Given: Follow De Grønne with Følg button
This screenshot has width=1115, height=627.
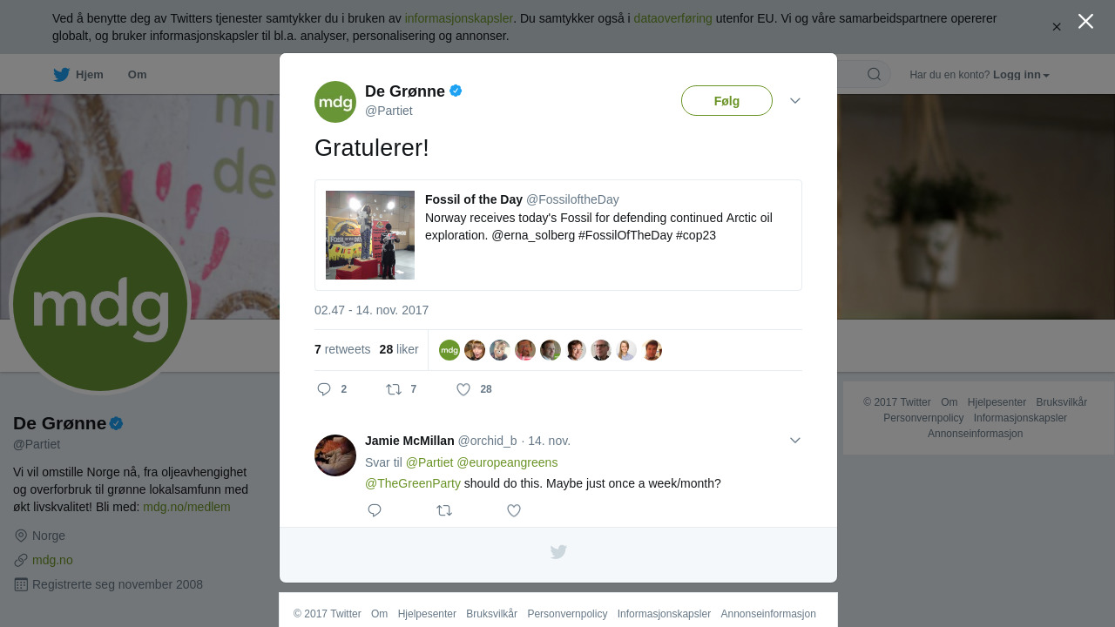Looking at the screenshot, I should (x=726, y=101).
